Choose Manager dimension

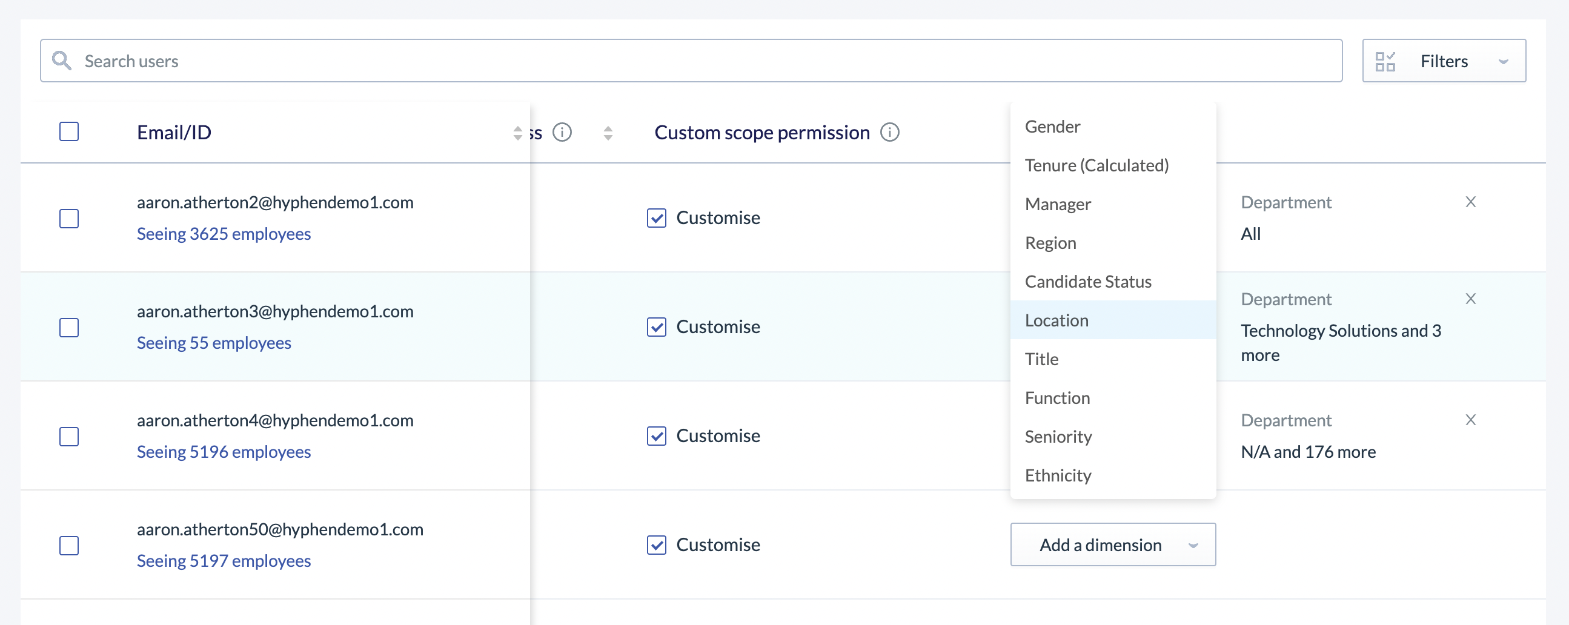pyautogui.click(x=1113, y=204)
